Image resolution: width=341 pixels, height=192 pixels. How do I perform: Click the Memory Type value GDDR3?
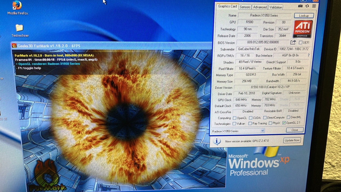point(251,75)
